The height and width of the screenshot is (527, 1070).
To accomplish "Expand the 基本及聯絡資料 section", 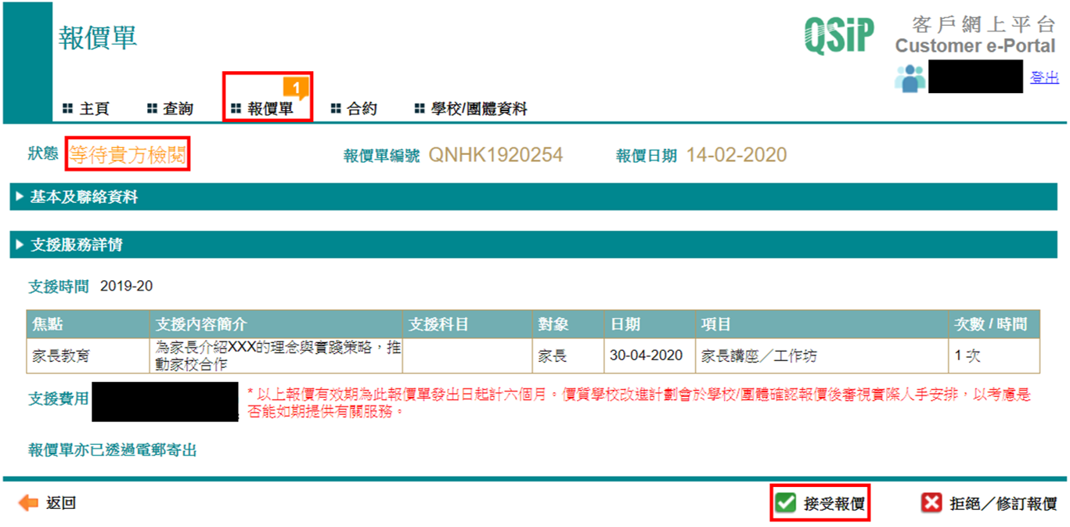I will pyautogui.click(x=535, y=197).
